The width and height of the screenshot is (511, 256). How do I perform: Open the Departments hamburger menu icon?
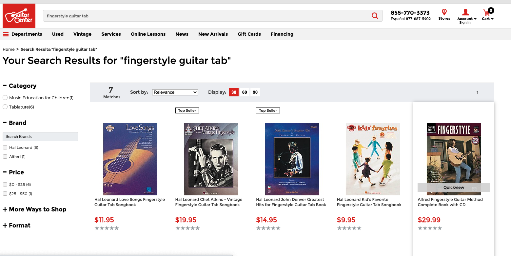coord(6,34)
